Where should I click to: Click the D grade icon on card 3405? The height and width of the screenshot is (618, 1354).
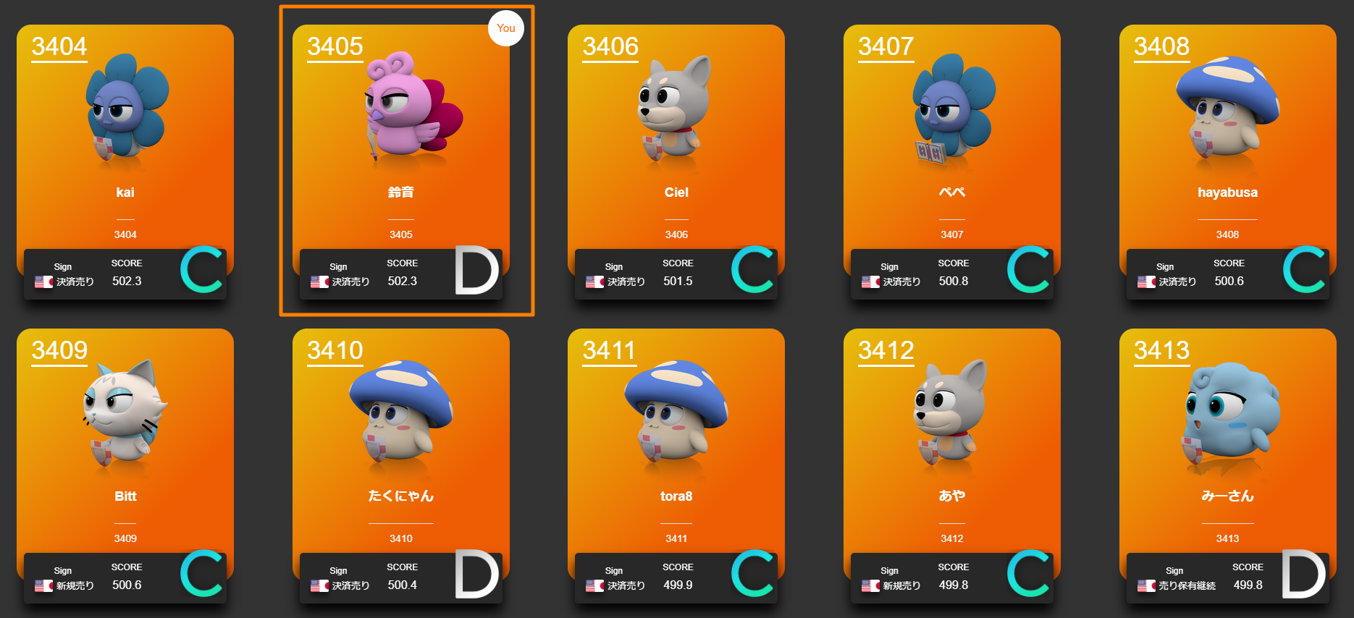476,271
